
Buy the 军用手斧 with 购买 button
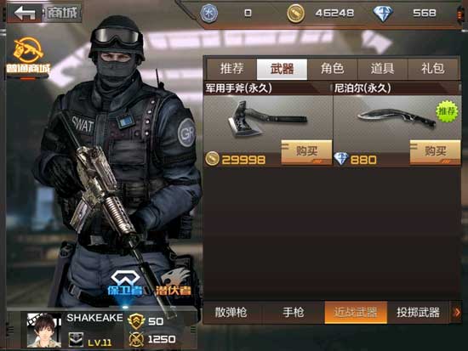click(306, 152)
